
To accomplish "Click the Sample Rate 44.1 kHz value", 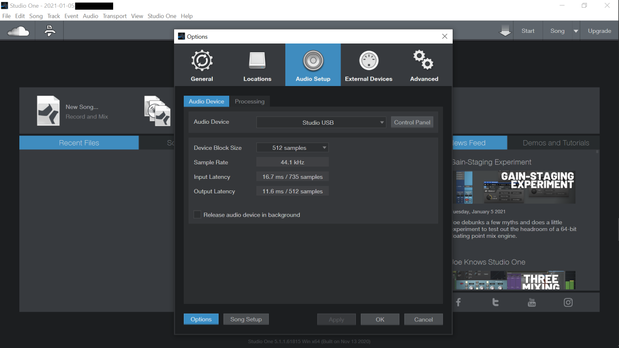I will 293,162.
